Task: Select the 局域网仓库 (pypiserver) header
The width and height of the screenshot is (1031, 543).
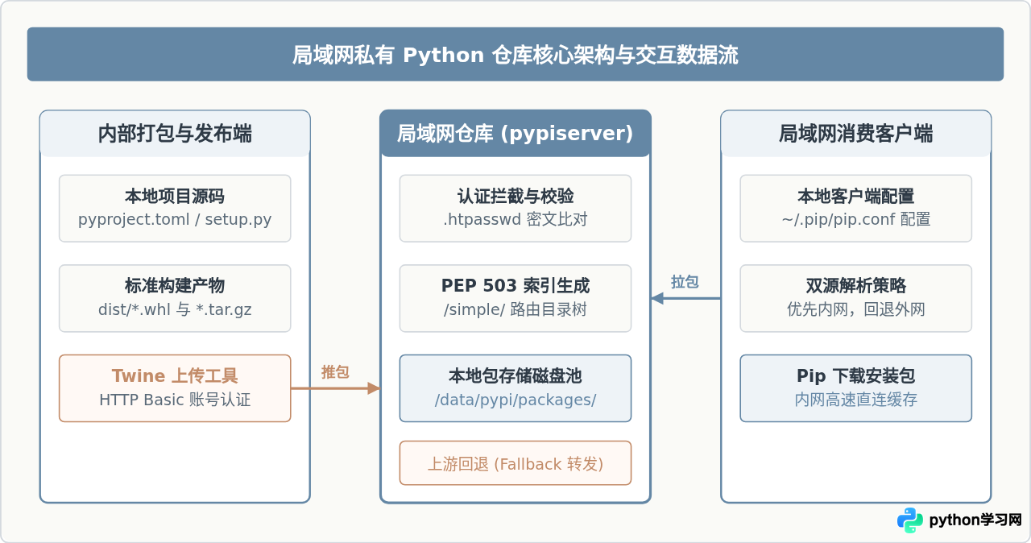Action: coord(515,134)
